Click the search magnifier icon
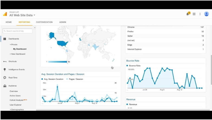This screenshot has width=212, height=120. 5,31
